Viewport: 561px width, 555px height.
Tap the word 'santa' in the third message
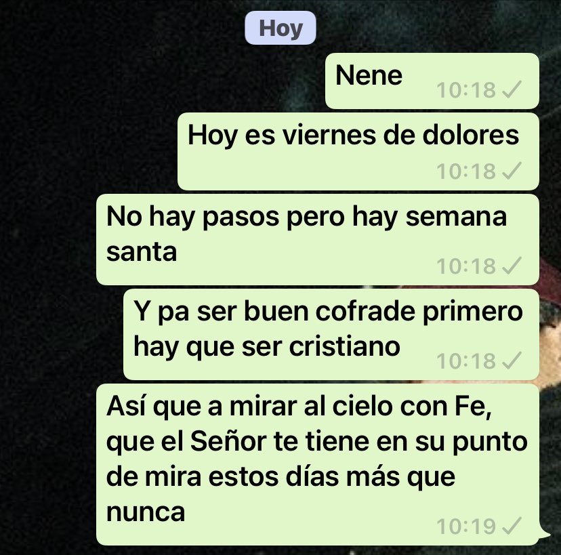[142, 252]
